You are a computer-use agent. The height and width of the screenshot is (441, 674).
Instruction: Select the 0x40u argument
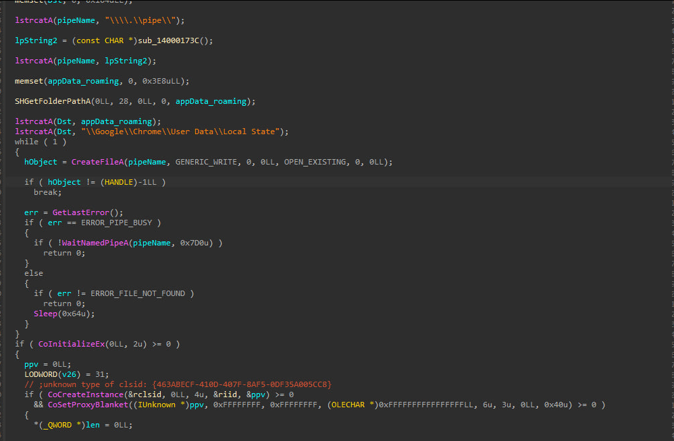[x=556, y=405]
